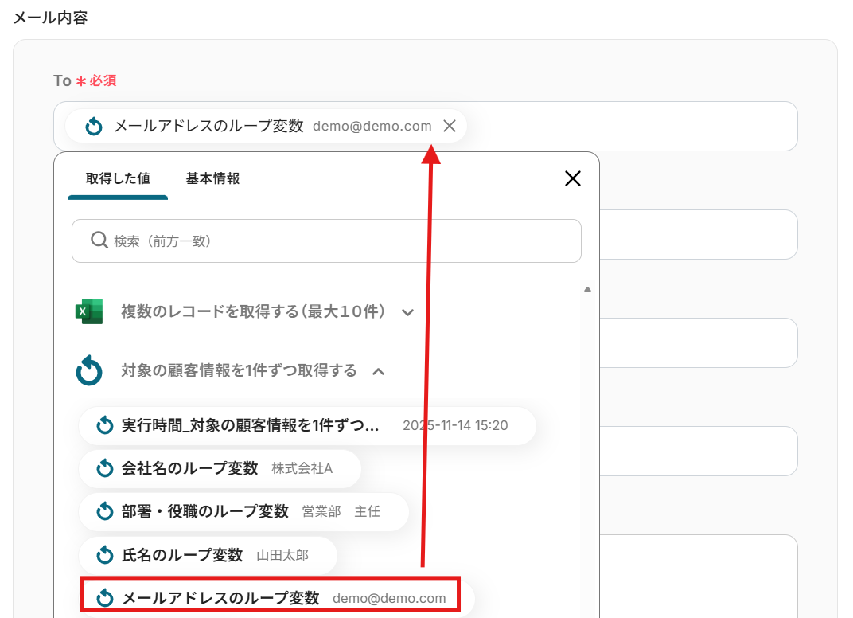This screenshot has width=853, height=618.
Task: Collapse 対象の顧客情報を1件ずつ取得する section chevron
Action: coord(379,371)
